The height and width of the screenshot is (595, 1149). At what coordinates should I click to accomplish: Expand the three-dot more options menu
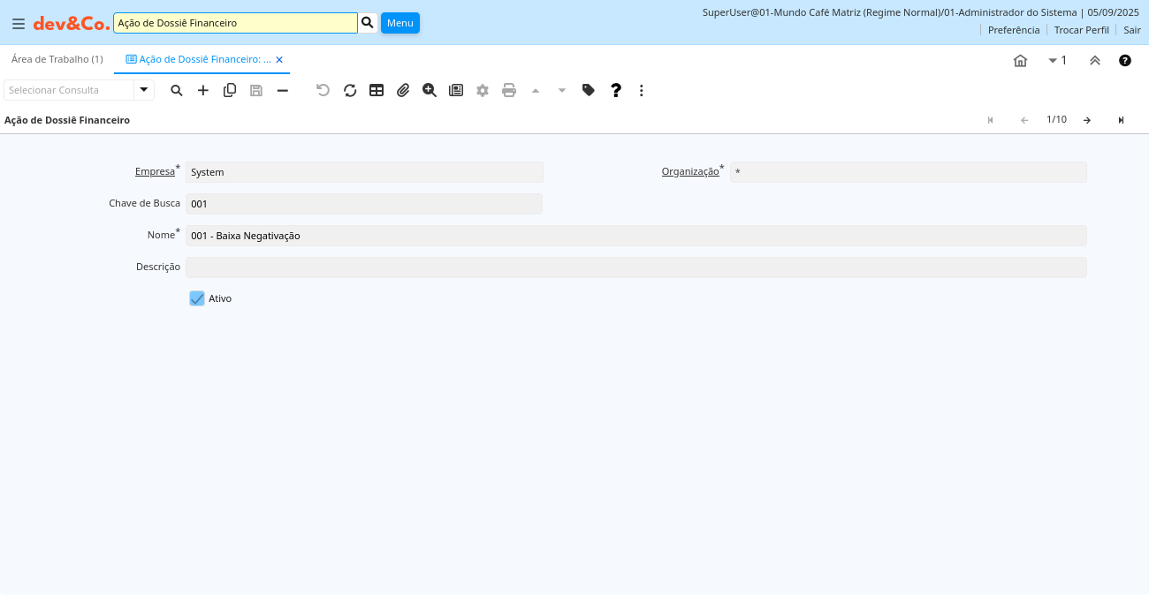pyautogui.click(x=642, y=90)
